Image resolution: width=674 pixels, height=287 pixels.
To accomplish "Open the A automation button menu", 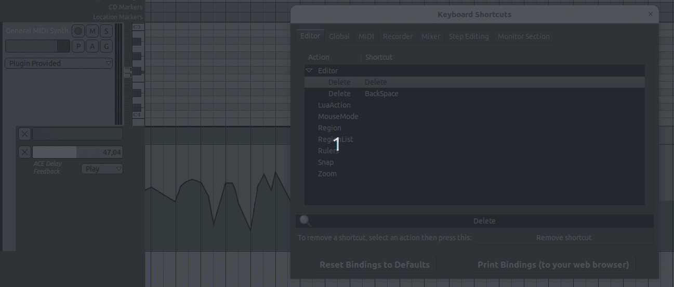I will 92,46.
